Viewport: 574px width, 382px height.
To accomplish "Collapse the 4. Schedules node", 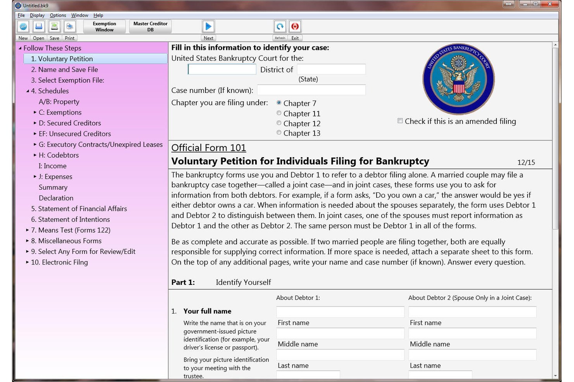I will (x=28, y=91).
